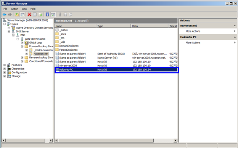Select the Name Server (NS) record
The image size is (238, 148).
[x=116, y=58]
